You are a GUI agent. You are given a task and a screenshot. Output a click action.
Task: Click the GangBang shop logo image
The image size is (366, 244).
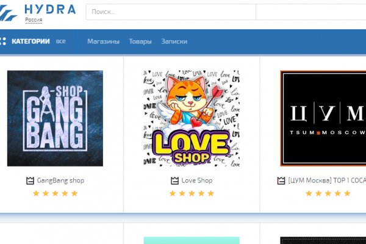pyautogui.click(x=55, y=118)
